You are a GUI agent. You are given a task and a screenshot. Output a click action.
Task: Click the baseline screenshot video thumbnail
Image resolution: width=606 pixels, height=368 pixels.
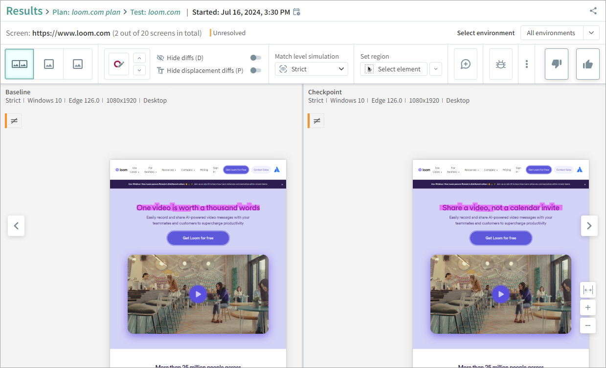[x=198, y=294]
